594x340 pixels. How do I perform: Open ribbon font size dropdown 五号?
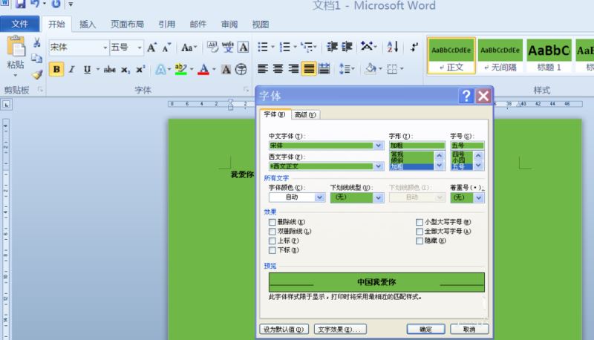[x=140, y=48]
